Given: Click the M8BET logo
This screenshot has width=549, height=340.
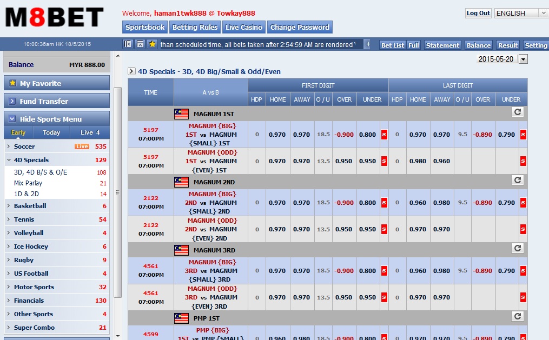Looking at the screenshot, I should click(x=54, y=17).
